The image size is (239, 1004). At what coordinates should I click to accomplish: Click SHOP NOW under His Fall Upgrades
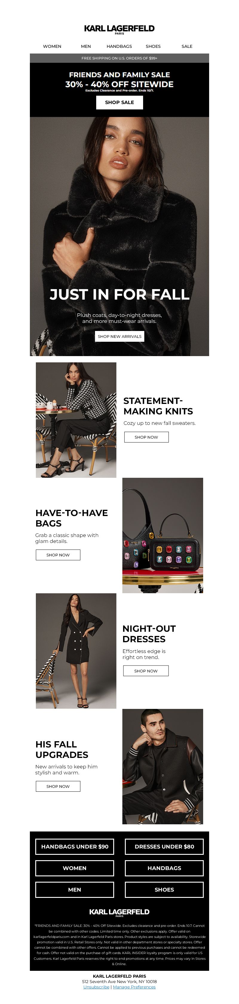(x=58, y=786)
